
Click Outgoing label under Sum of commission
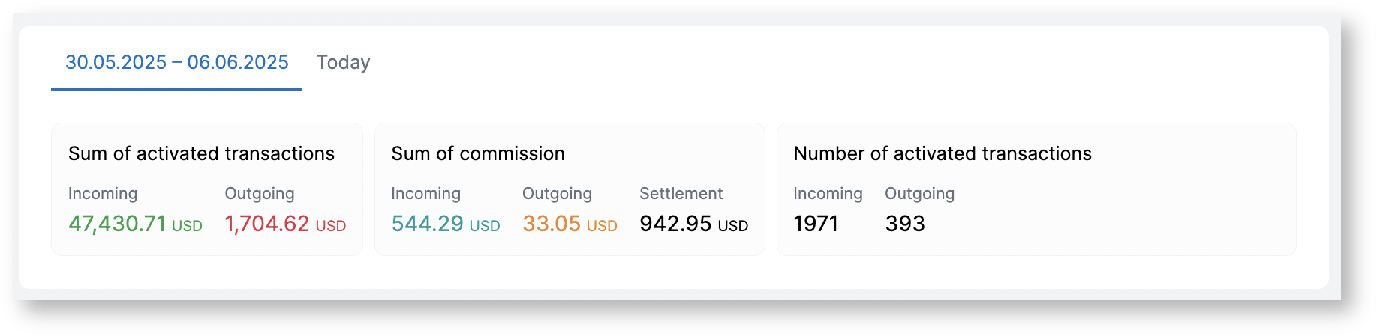pos(557,194)
